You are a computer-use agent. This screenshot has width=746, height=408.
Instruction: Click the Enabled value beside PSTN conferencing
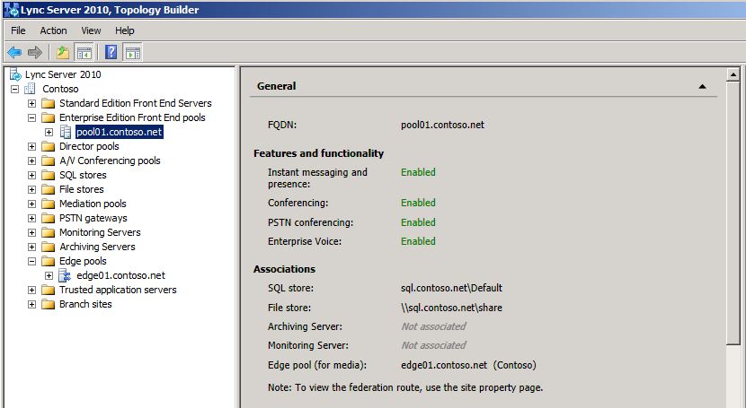pyautogui.click(x=418, y=222)
